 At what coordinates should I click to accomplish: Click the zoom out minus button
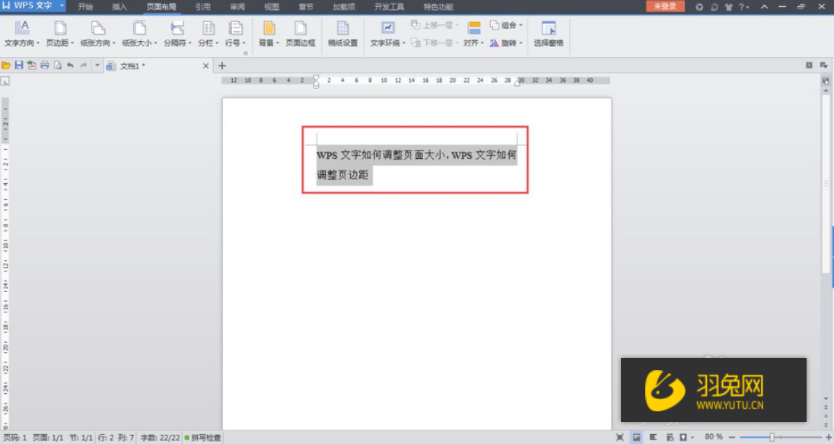tap(732, 437)
